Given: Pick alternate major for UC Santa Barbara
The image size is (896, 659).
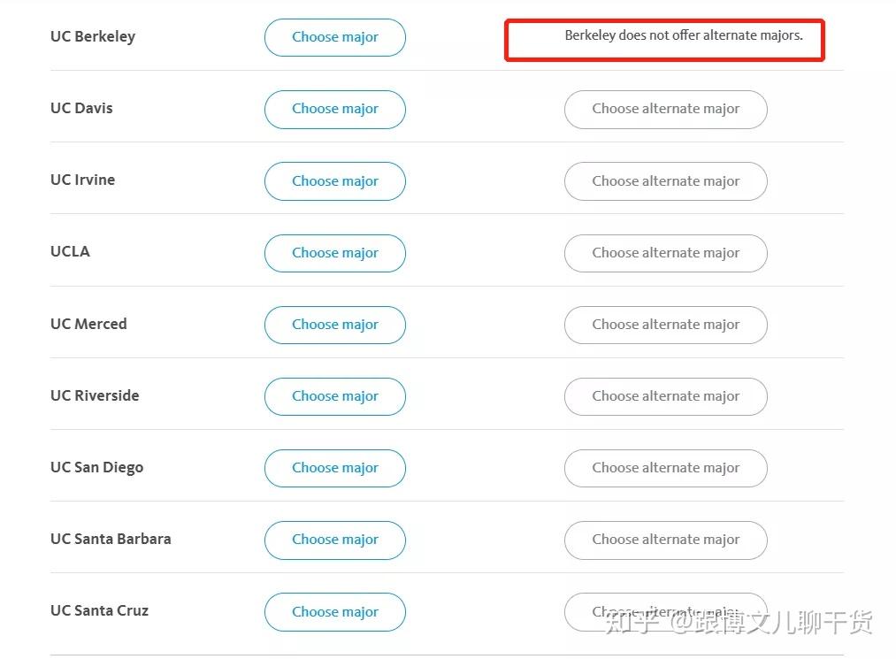Looking at the screenshot, I should click(665, 540).
